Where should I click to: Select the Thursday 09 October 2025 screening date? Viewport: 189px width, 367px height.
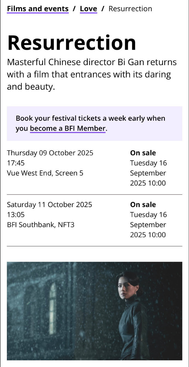[50, 153]
